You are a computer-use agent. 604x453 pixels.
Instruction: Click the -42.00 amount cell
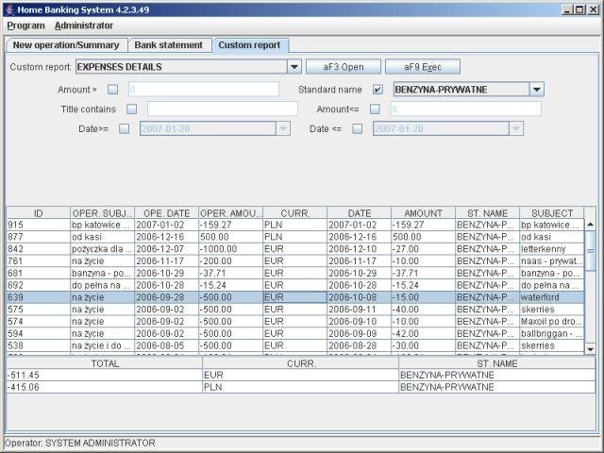[x=424, y=333]
